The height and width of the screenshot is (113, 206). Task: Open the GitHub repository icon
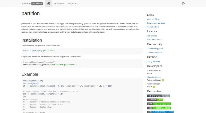(183, 3)
